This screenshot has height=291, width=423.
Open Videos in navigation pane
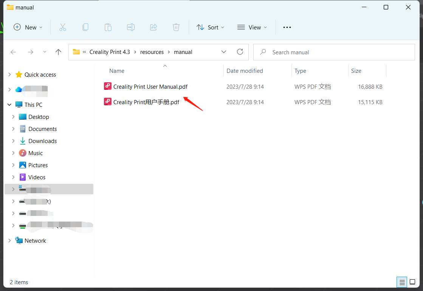pos(37,177)
